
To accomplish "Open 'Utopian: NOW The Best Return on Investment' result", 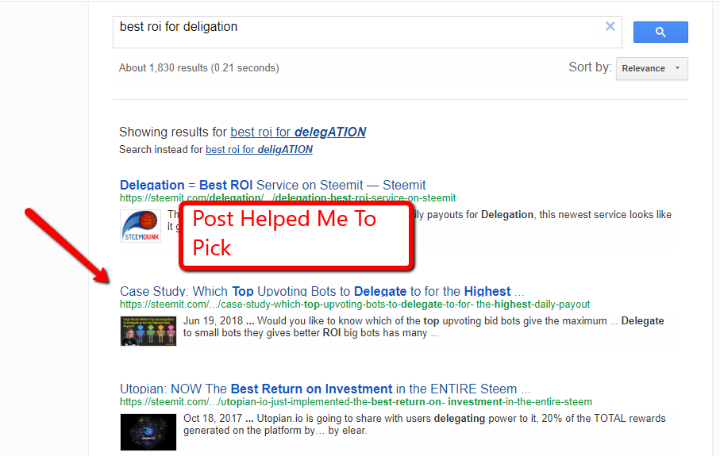I will tap(325, 389).
